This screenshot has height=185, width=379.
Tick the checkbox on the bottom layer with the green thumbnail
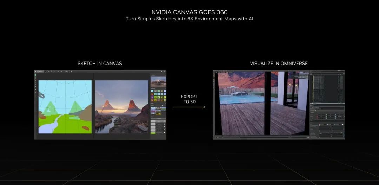point(165,133)
